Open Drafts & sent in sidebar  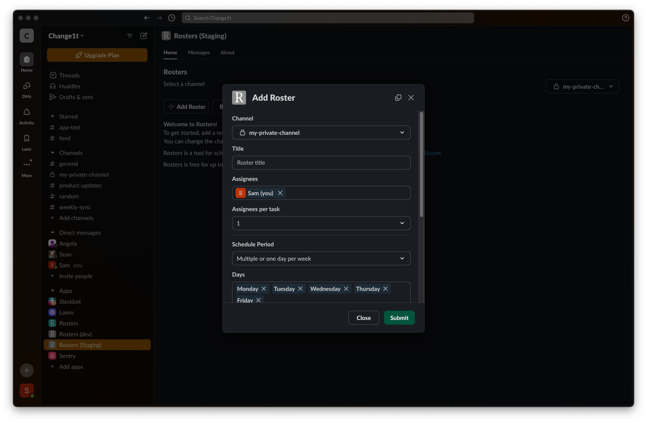97,97
